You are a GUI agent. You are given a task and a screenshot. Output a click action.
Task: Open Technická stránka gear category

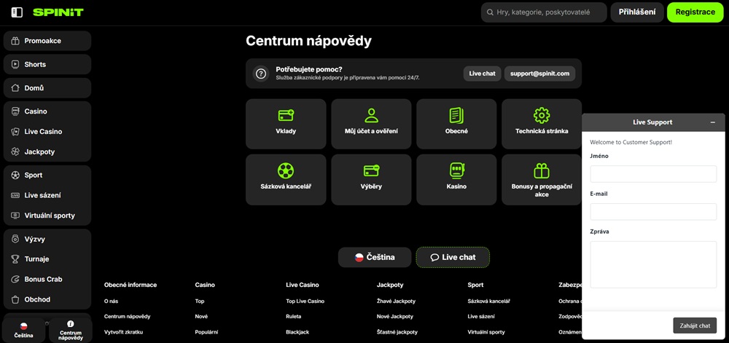point(541,124)
